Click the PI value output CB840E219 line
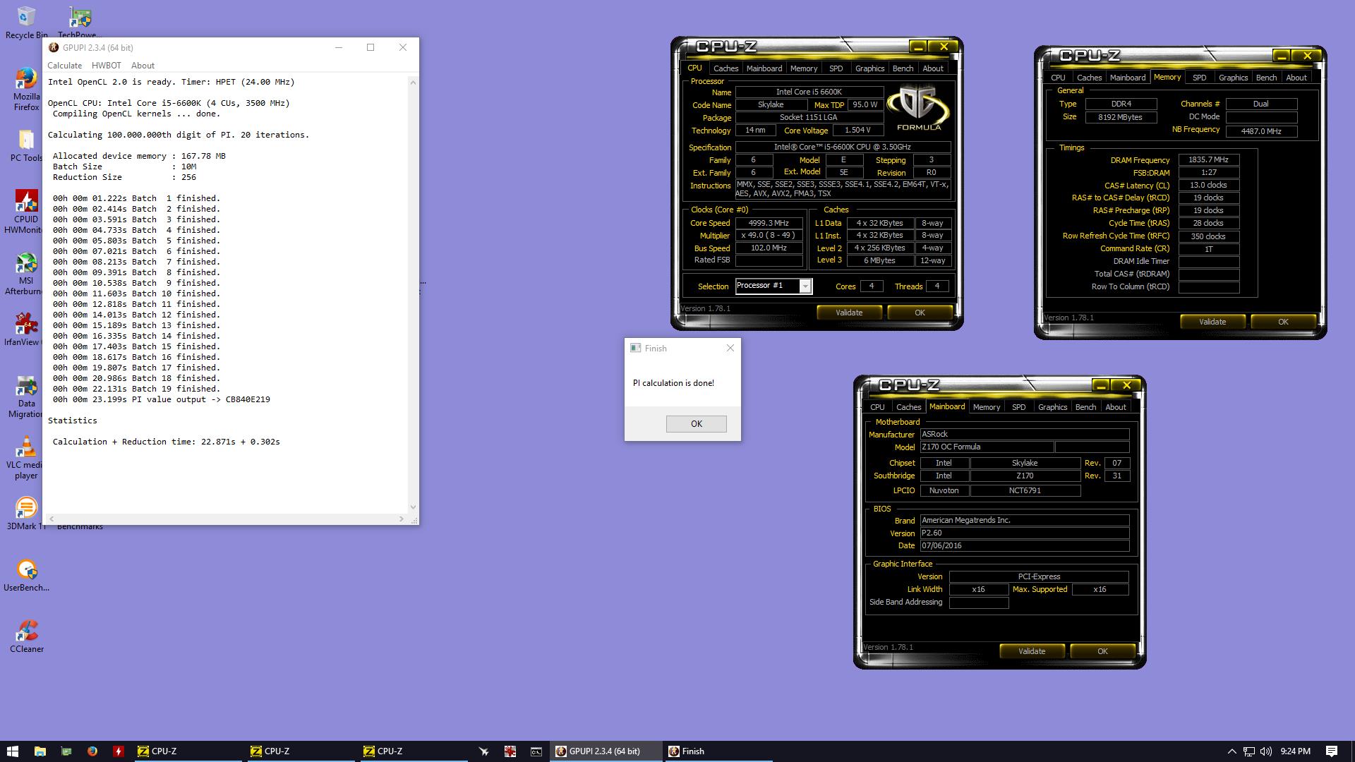Viewport: 1355px width, 762px height. point(161,399)
